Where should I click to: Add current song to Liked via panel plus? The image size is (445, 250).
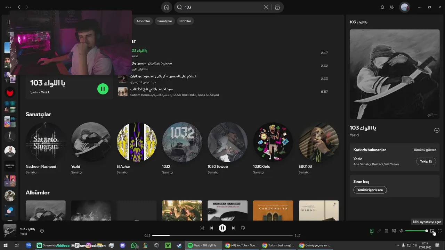[437, 130]
